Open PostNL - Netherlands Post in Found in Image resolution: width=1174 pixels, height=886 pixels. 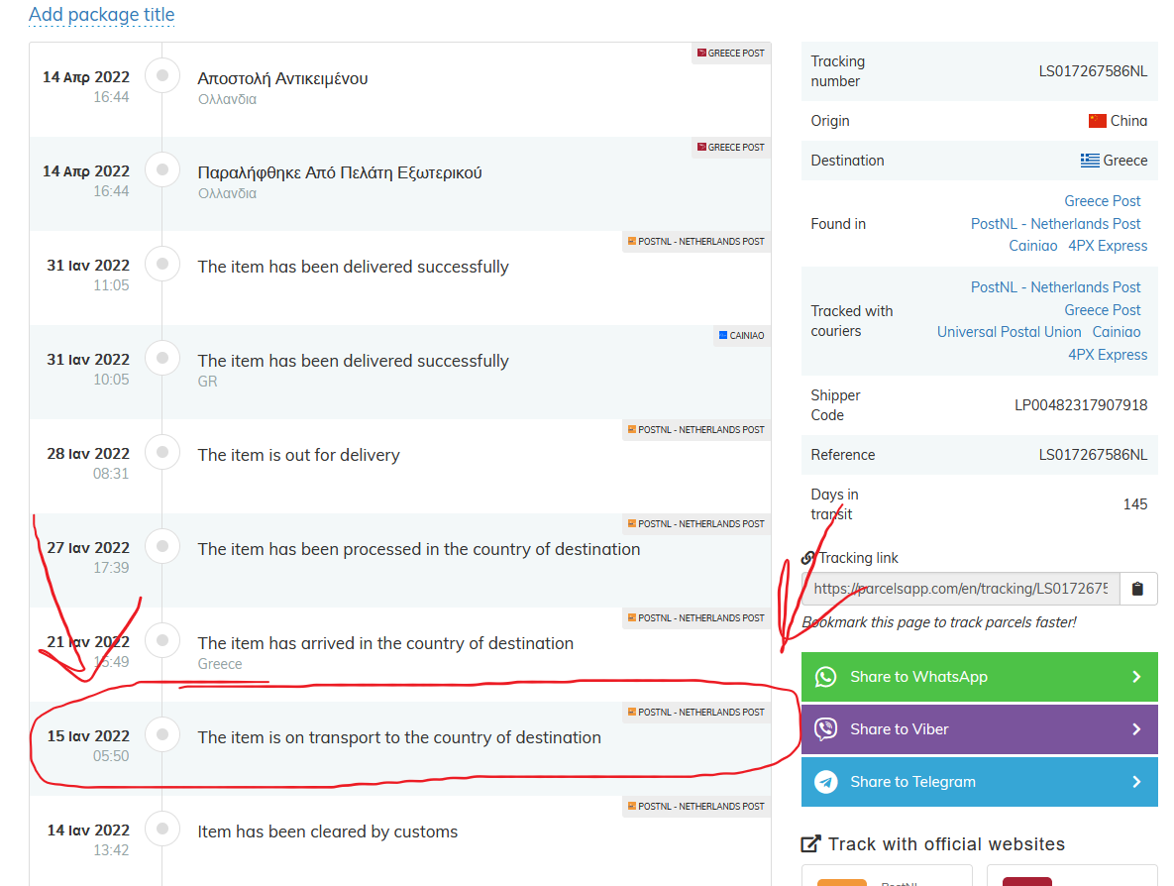(1056, 224)
